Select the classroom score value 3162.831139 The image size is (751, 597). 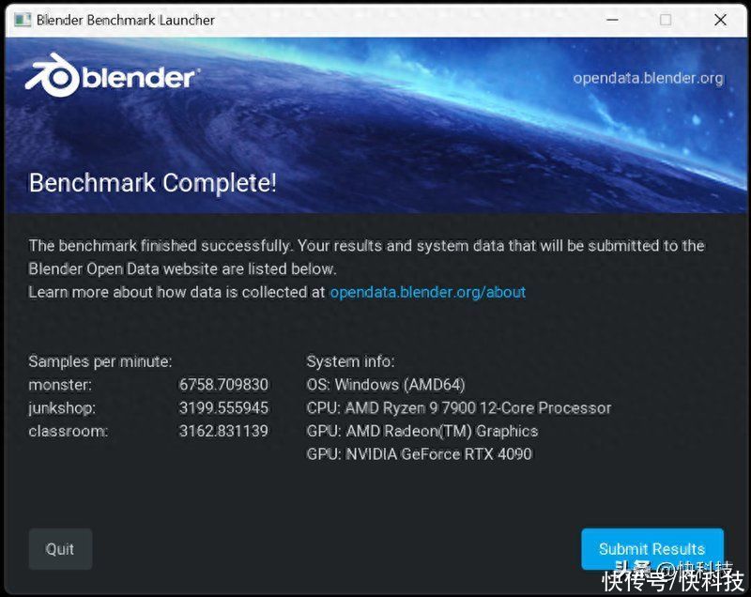tap(223, 431)
